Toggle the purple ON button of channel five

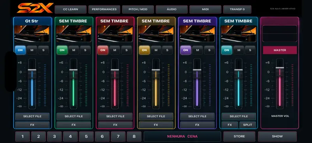[186, 50]
